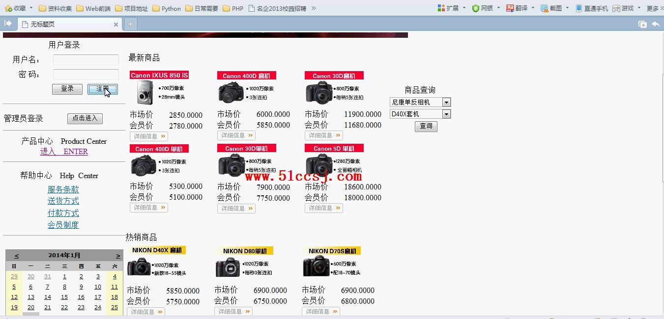Click the Canon 400D 套机 camera image
The height and width of the screenshot is (319, 664).
coord(247,88)
